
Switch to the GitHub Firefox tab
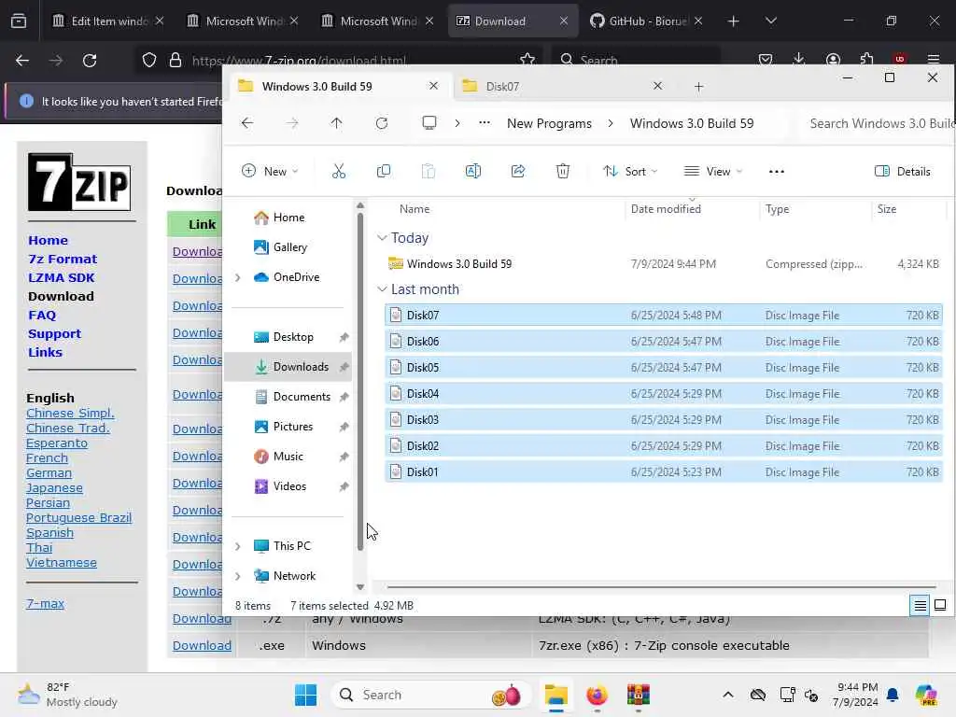[x=645, y=21]
